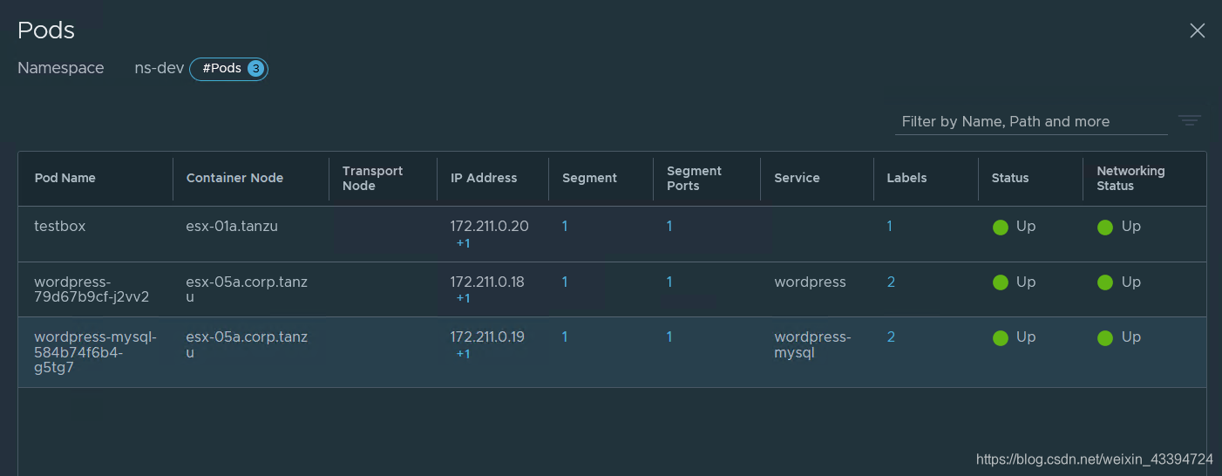Select the wordpress-79d67b9cf-j2vv2 pod name
Viewport: 1222px width, 476px height.
pyautogui.click(x=92, y=289)
